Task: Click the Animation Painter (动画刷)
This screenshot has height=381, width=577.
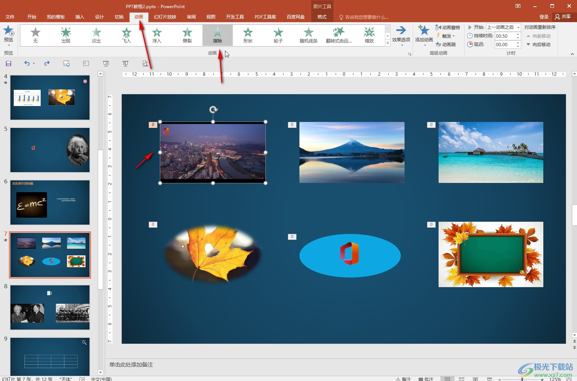Action: (x=445, y=44)
